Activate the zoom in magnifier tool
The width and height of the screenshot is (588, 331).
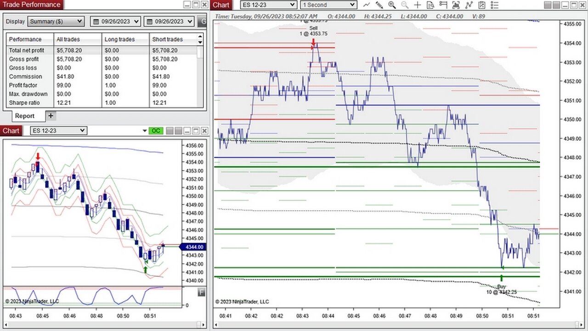(x=392, y=5)
